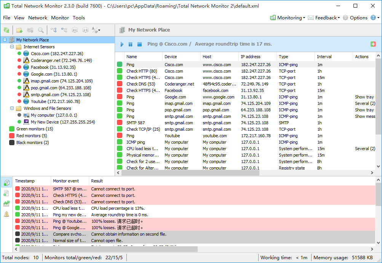Screen dimensions: 382x263
Task: Select the Check DNS (53) monitor row
Action: pyautogui.click(x=246, y=84)
